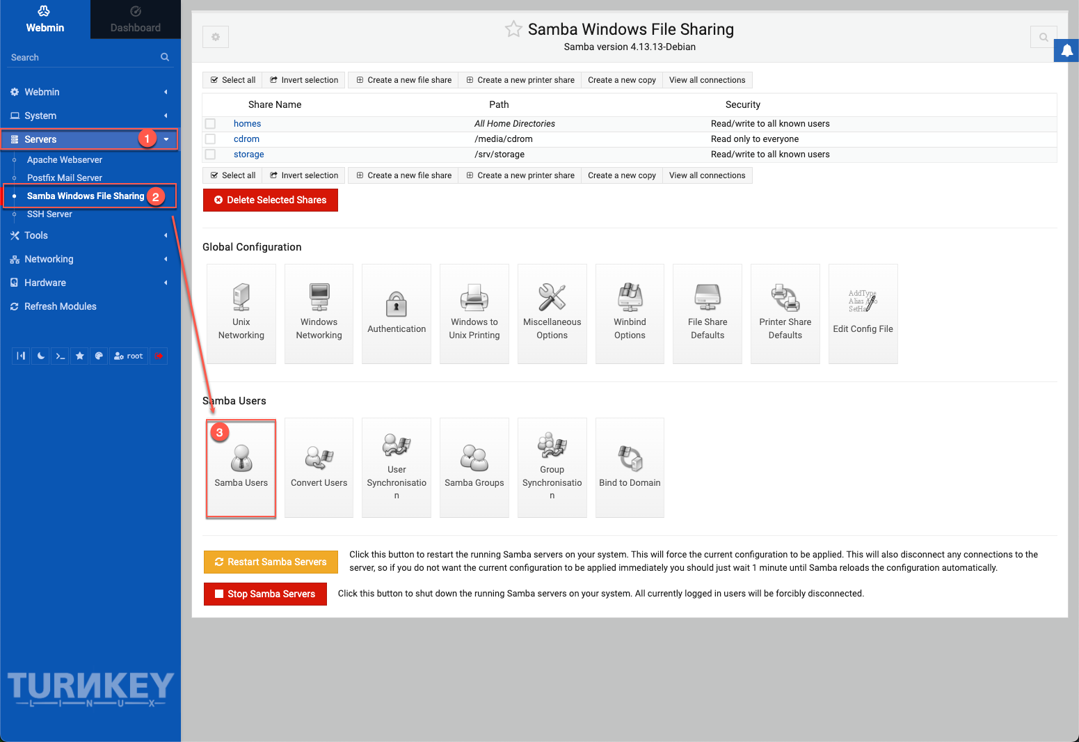Open the SSH Server menu entry

(x=49, y=214)
